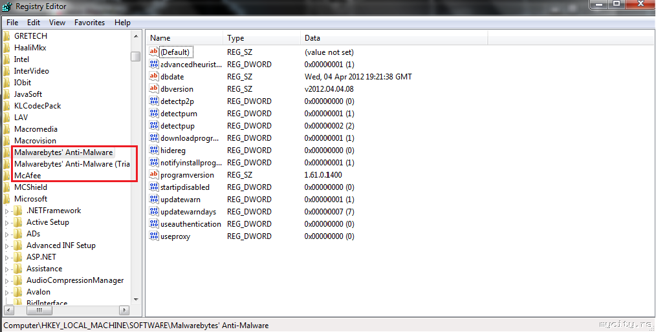Viewport: 656px width, 332px height.
Task: Click the programversion string icon
Action: point(153,174)
